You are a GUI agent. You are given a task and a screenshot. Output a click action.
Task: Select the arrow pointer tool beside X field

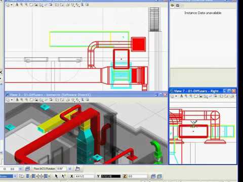pos(56,176)
